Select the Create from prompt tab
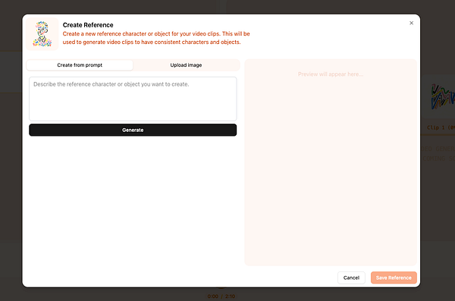455x301 pixels. [x=80, y=65]
